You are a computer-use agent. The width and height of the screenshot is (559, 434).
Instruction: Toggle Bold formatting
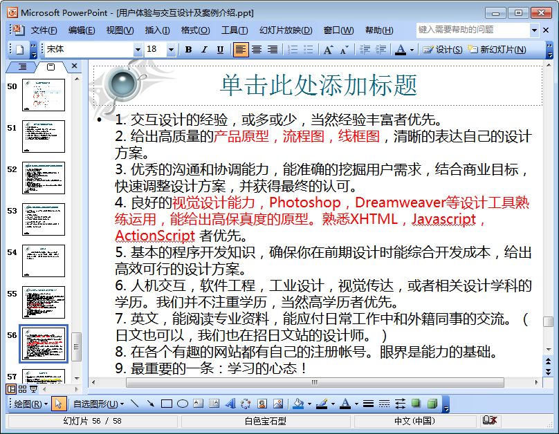tap(189, 50)
